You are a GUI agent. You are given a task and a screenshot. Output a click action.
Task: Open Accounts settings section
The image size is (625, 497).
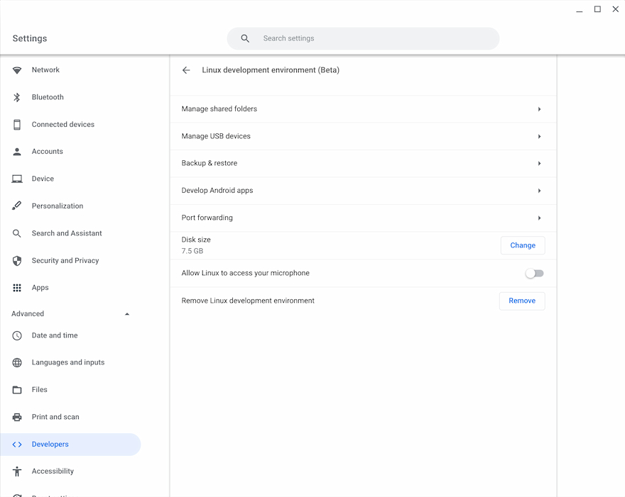point(70,152)
